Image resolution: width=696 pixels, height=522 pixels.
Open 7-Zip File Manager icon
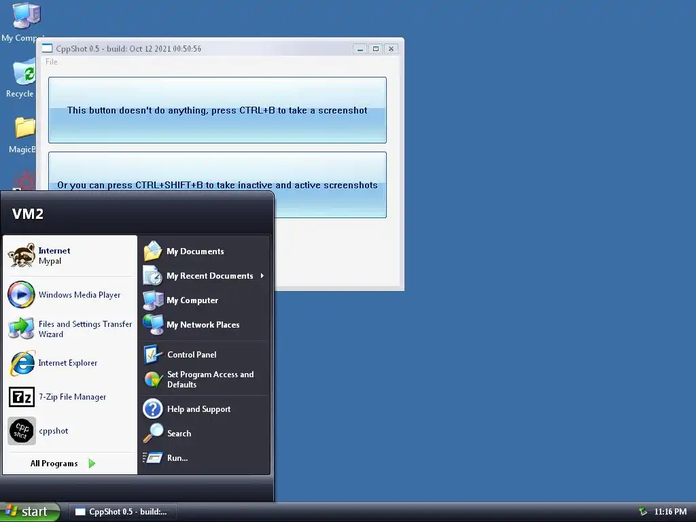pyautogui.click(x=21, y=397)
